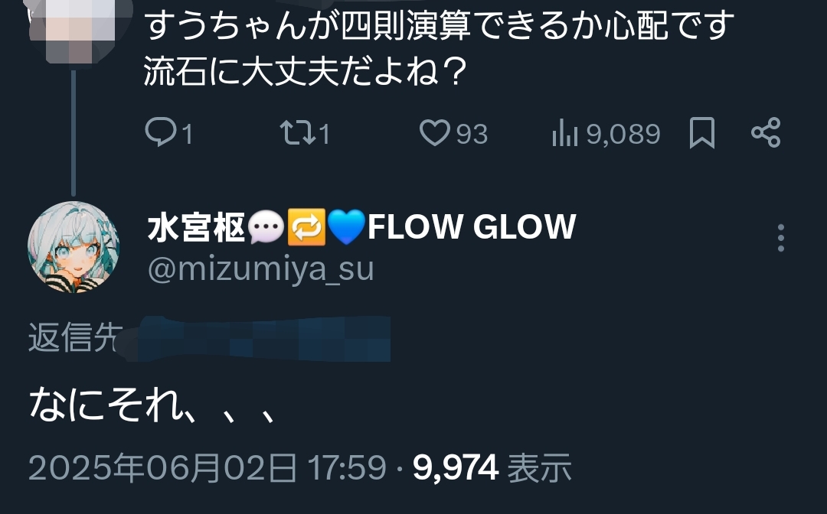The height and width of the screenshot is (514, 827).
Task: Tap the @mizumiya_su handle
Action: click(260, 269)
